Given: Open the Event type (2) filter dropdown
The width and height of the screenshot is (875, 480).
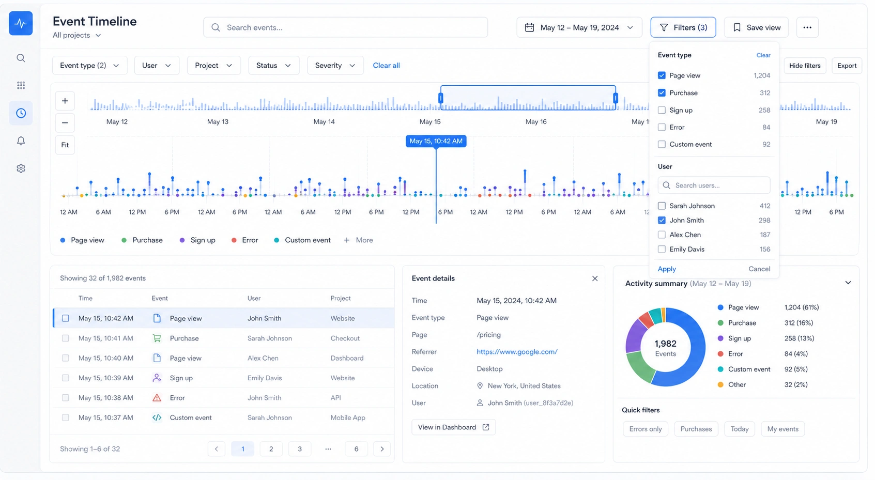Looking at the screenshot, I should point(89,66).
